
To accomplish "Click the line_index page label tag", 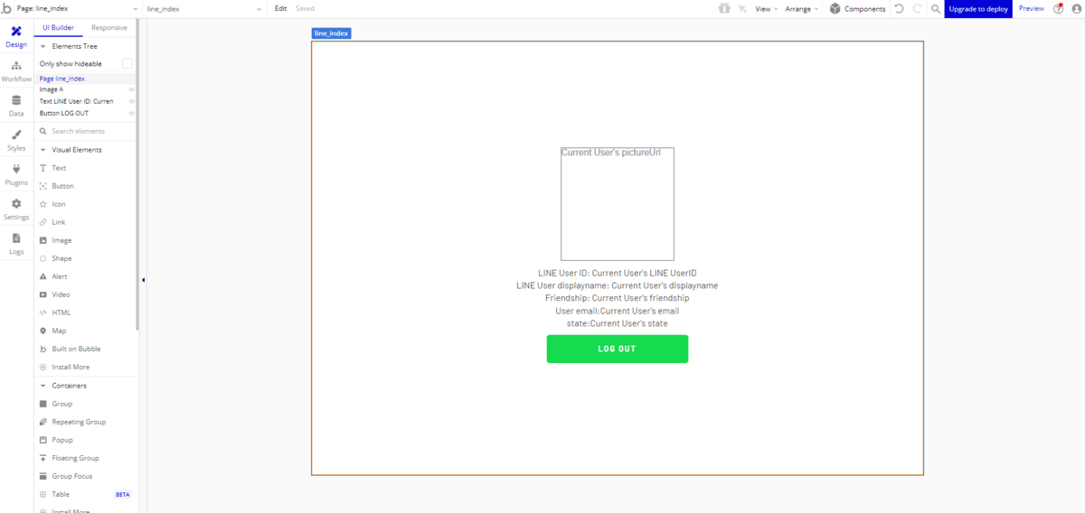I will 331,33.
